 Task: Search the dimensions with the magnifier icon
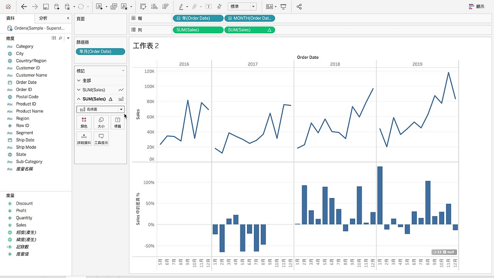point(61,38)
